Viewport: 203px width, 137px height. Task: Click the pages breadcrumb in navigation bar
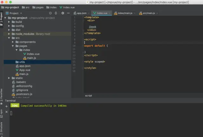click(x=40, y=7)
